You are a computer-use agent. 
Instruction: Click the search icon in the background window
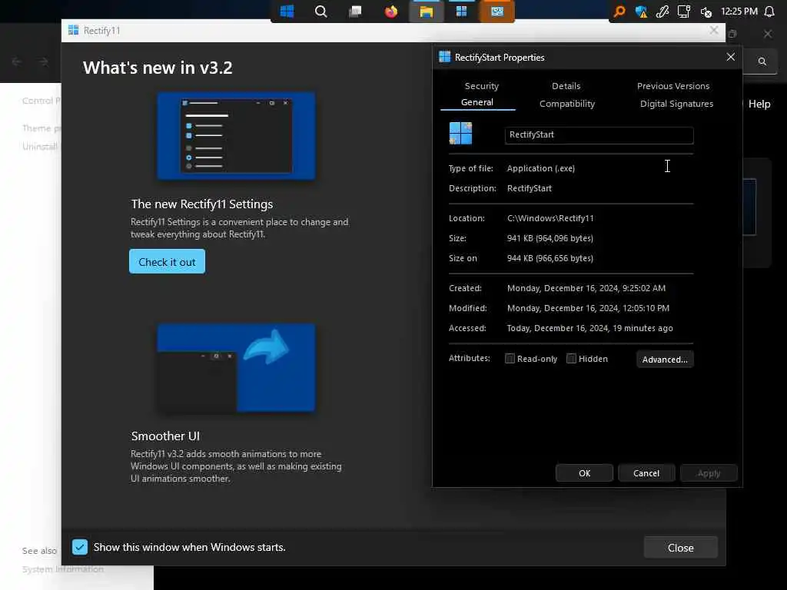point(762,61)
